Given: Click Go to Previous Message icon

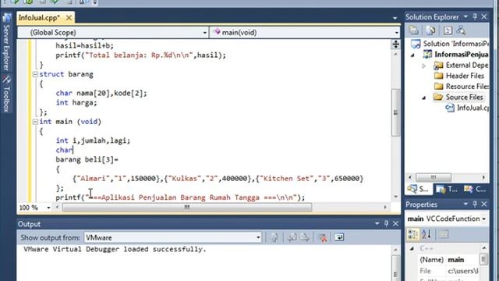Looking at the screenshot, I should [292, 237].
